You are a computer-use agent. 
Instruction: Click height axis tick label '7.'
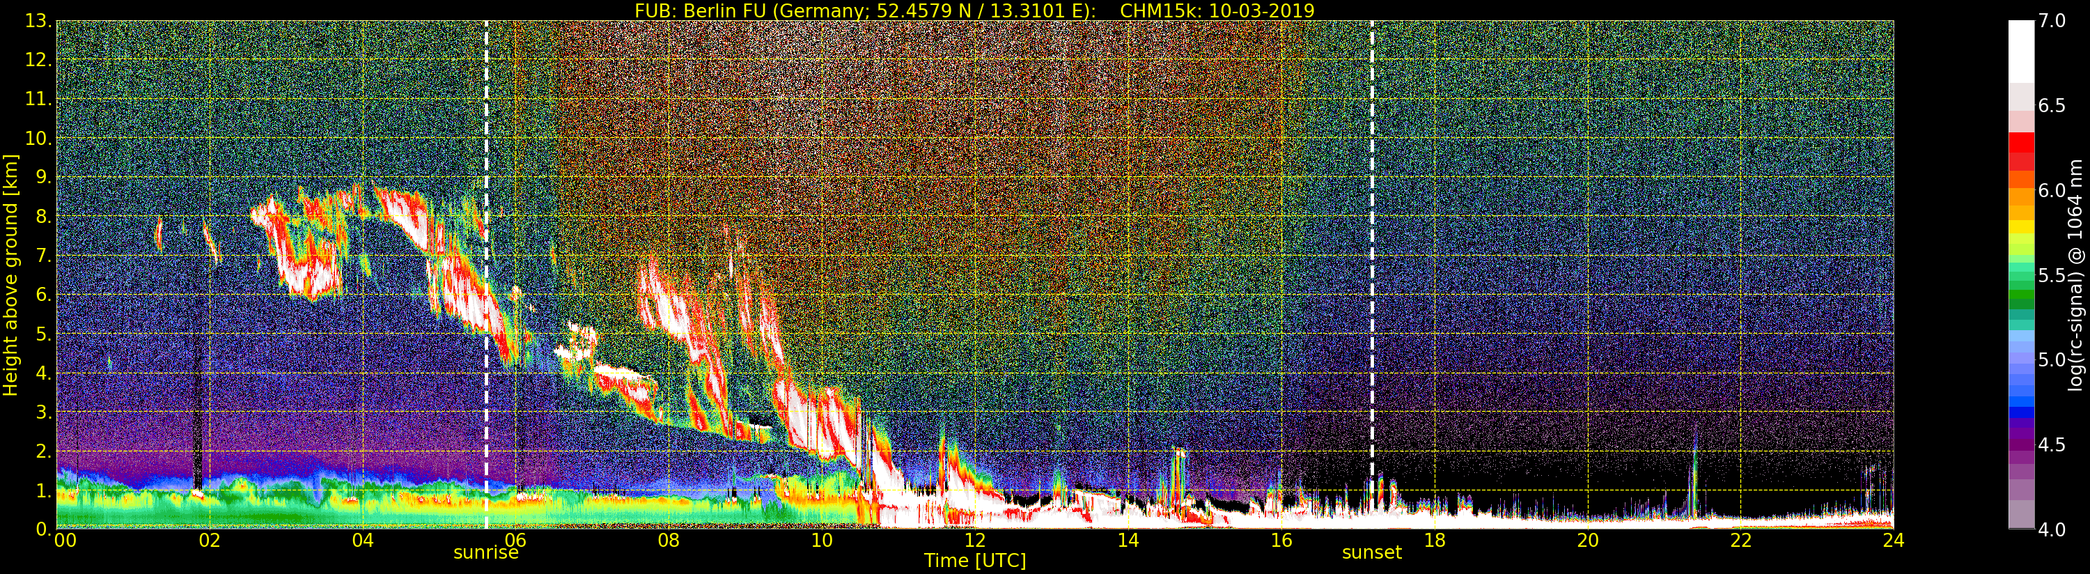(44, 256)
